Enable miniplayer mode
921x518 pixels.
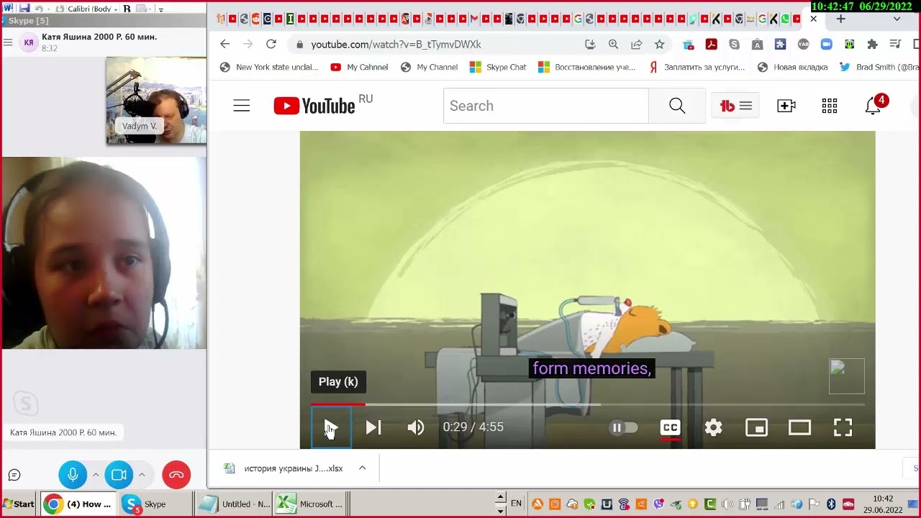click(x=756, y=427)
